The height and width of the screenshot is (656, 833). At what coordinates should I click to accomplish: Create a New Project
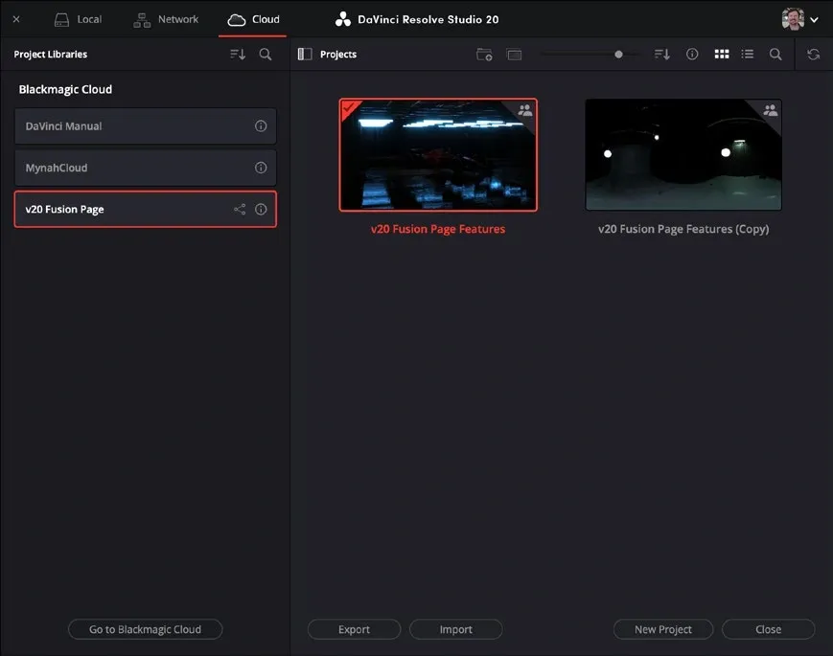(663, 629)
